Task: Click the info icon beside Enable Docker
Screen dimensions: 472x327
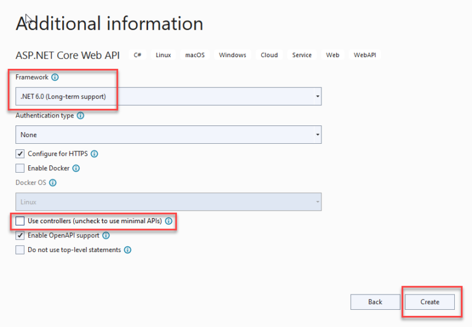Action: [x=76, y=168]
